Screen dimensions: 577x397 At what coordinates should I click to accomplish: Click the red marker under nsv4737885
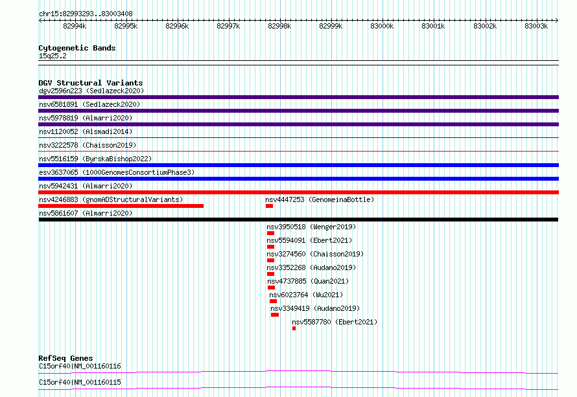coord(271,288)
